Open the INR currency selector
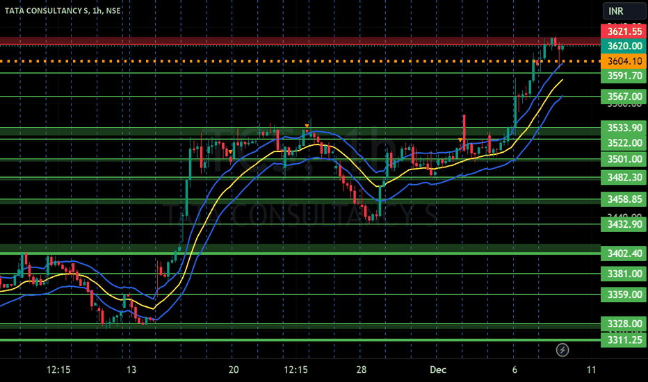This screenshot has height=382, width=648. coord(624,10)
